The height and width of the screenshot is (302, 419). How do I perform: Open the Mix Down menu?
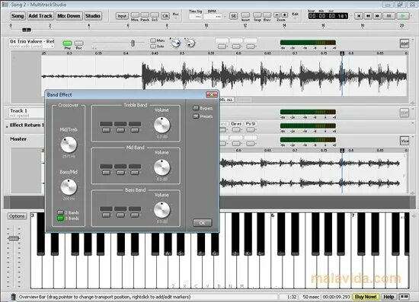point(69,16)
